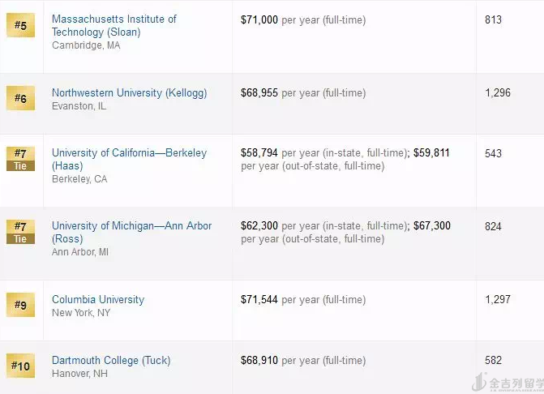The height and width of the screenshot is (394, 544).
Task: Click the #6 rank badge
Action: [21, 100]
